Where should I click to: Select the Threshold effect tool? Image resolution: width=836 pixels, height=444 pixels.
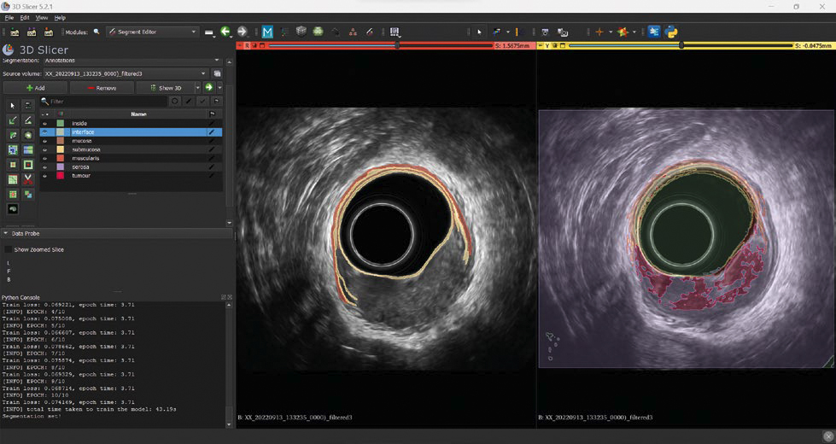tap(28, 106)
